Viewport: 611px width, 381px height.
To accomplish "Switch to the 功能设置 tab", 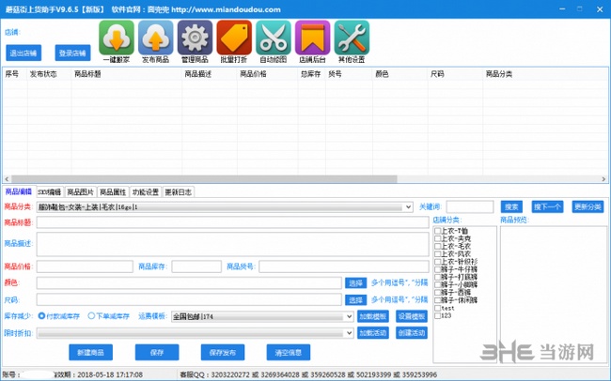I will pyautogui.click(x=146, y=191).
